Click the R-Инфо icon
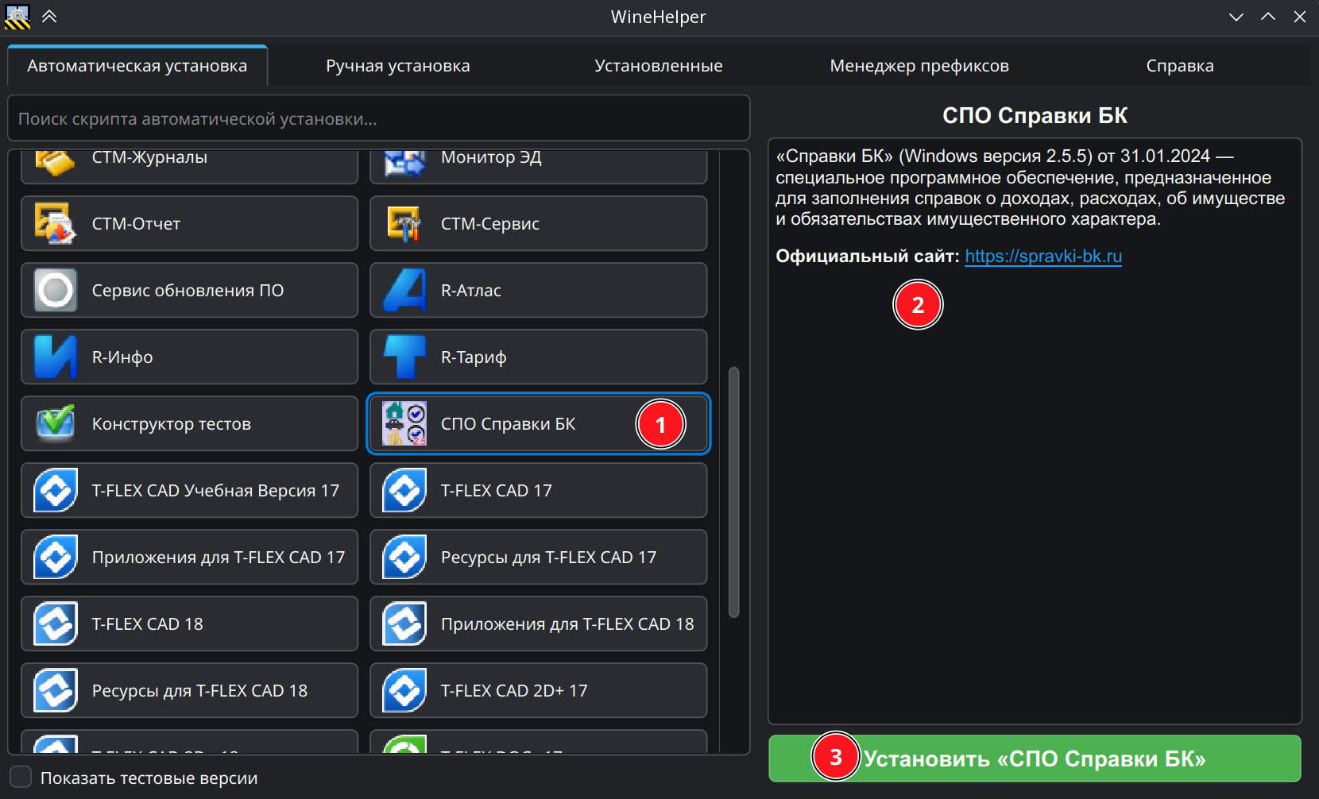 click(x=55, y=357)
